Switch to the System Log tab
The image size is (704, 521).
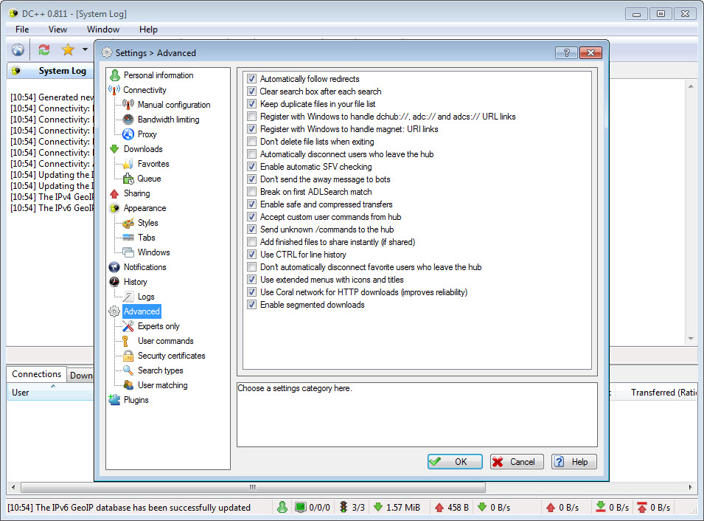click(51, 71)
